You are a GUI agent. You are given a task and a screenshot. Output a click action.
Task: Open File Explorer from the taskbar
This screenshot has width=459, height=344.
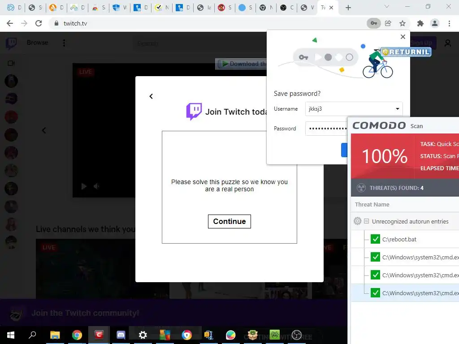tap(55, 335)
